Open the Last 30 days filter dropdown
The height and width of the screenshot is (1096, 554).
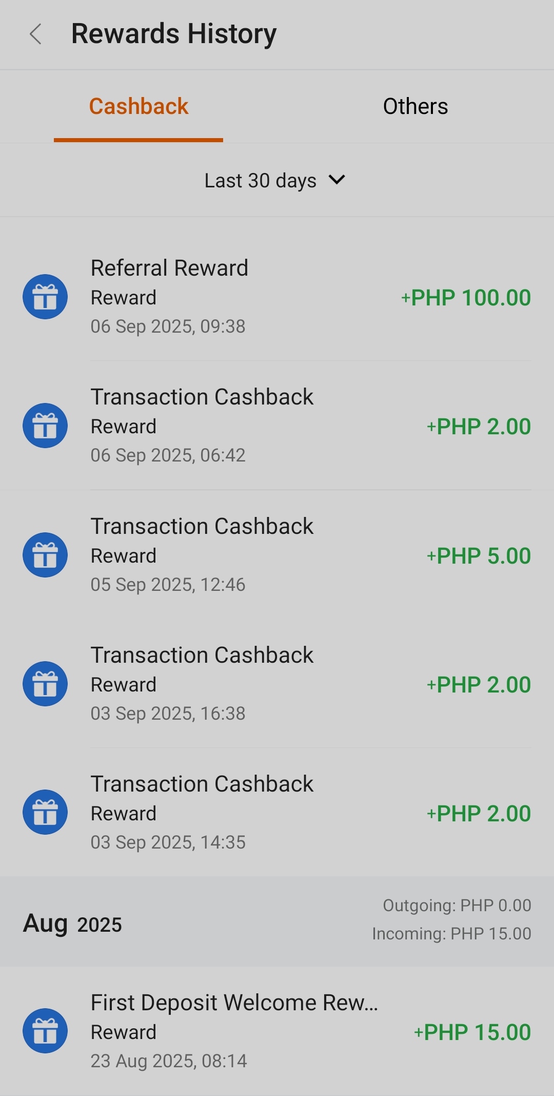261,181
